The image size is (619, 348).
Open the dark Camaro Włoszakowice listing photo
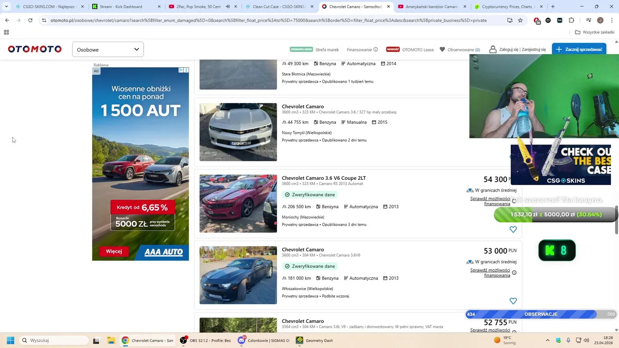tap(238, 275)
